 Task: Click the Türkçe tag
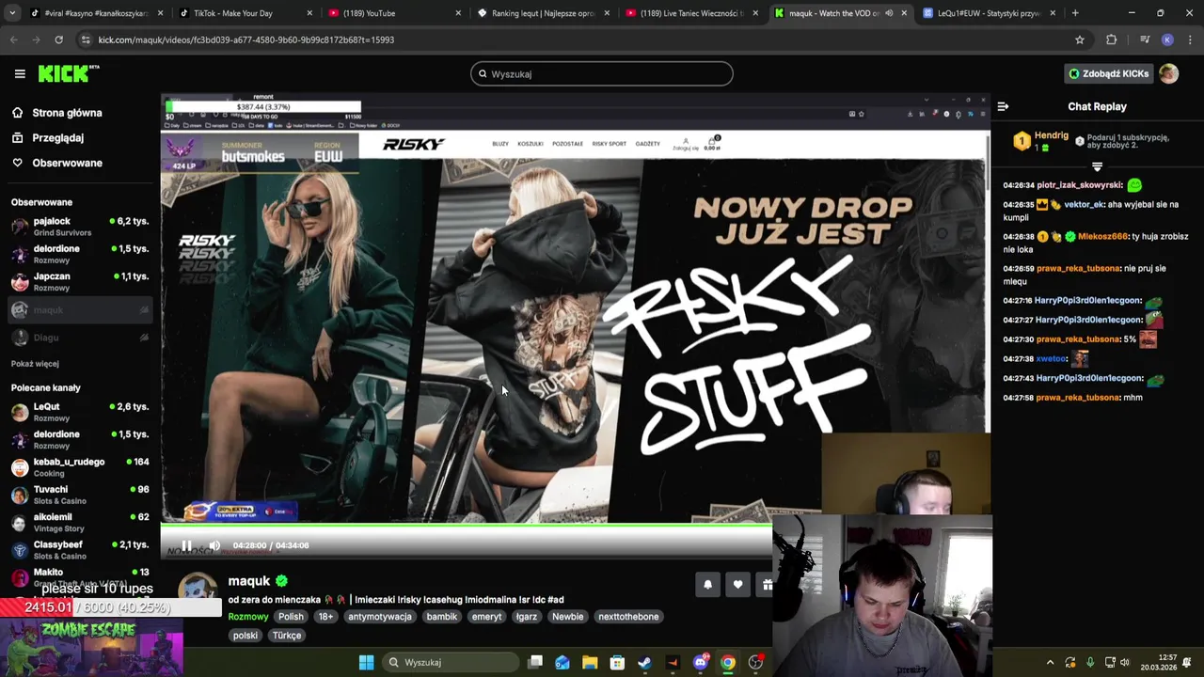(x=287, y=636)
